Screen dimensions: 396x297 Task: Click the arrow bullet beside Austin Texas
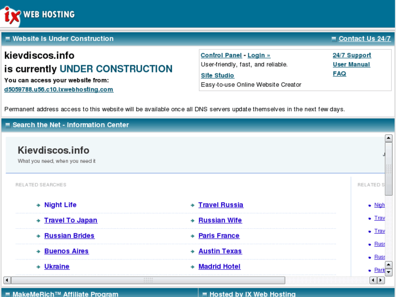(x=192, y=252)
